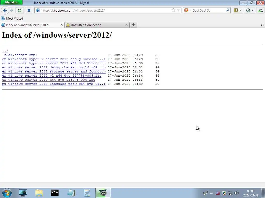Open the Calculator taskbar icon
Image resolution: width=265 pixels, height=198 pixels.
(x=87, y=193)
